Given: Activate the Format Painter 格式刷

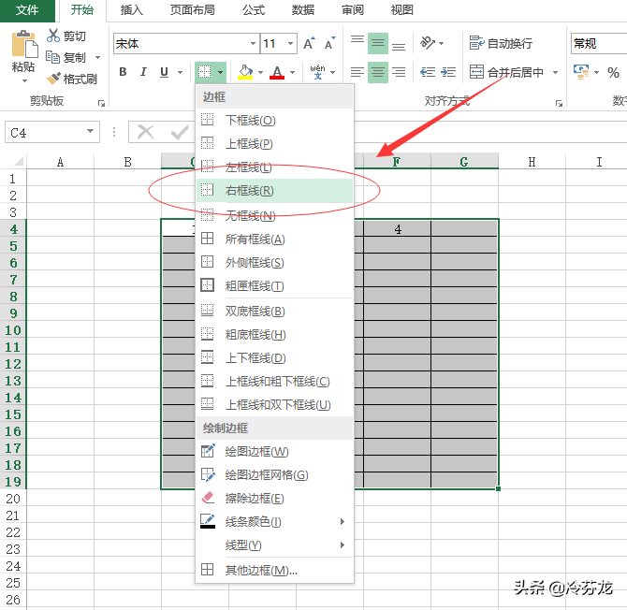Looking at the screenshot, I should pos(72,79).
